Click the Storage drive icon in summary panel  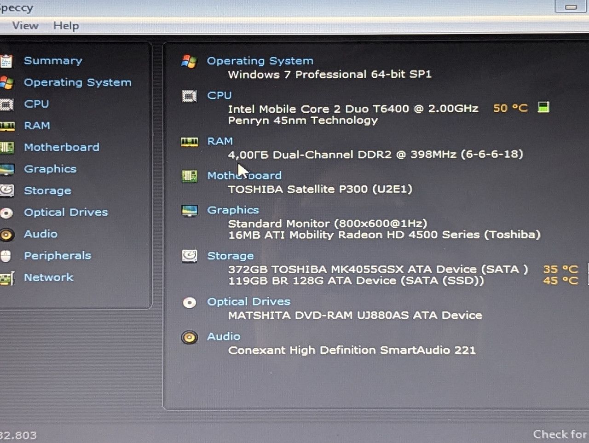coord(190,256)
